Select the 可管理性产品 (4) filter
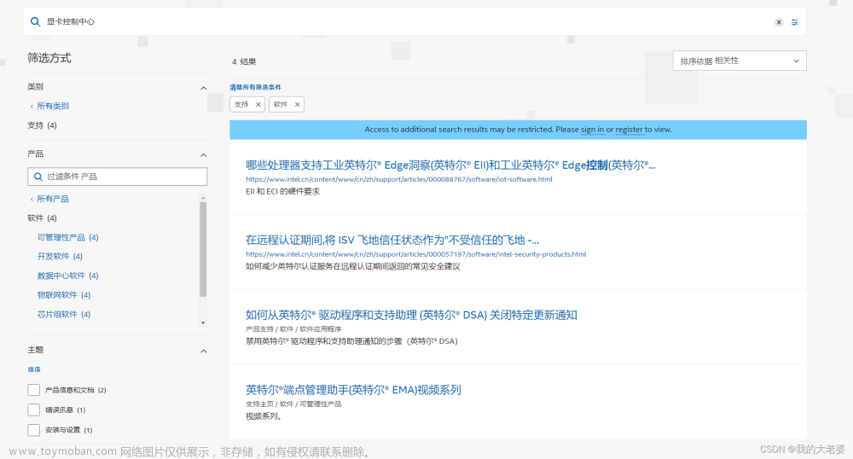The height and width of the screenshot is (459, 853). [x=68, y=238]
